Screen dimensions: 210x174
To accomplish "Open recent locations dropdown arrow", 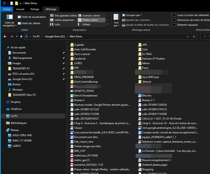I will pyautogui.click(x=17, y=36).
